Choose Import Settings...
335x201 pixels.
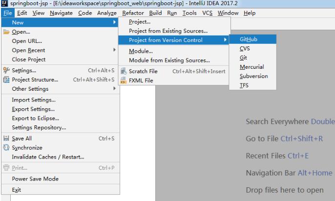(60, 100)
